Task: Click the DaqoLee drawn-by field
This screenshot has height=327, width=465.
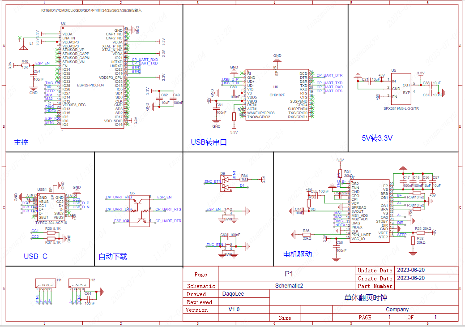Action: point(233,294)
